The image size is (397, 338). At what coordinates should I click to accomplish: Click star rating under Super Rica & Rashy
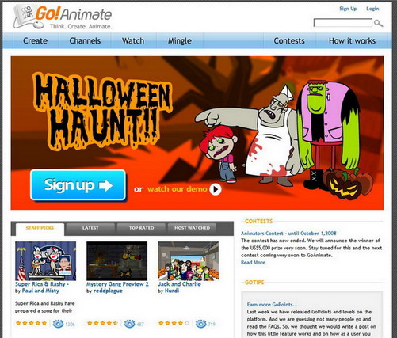pos(31,323)
